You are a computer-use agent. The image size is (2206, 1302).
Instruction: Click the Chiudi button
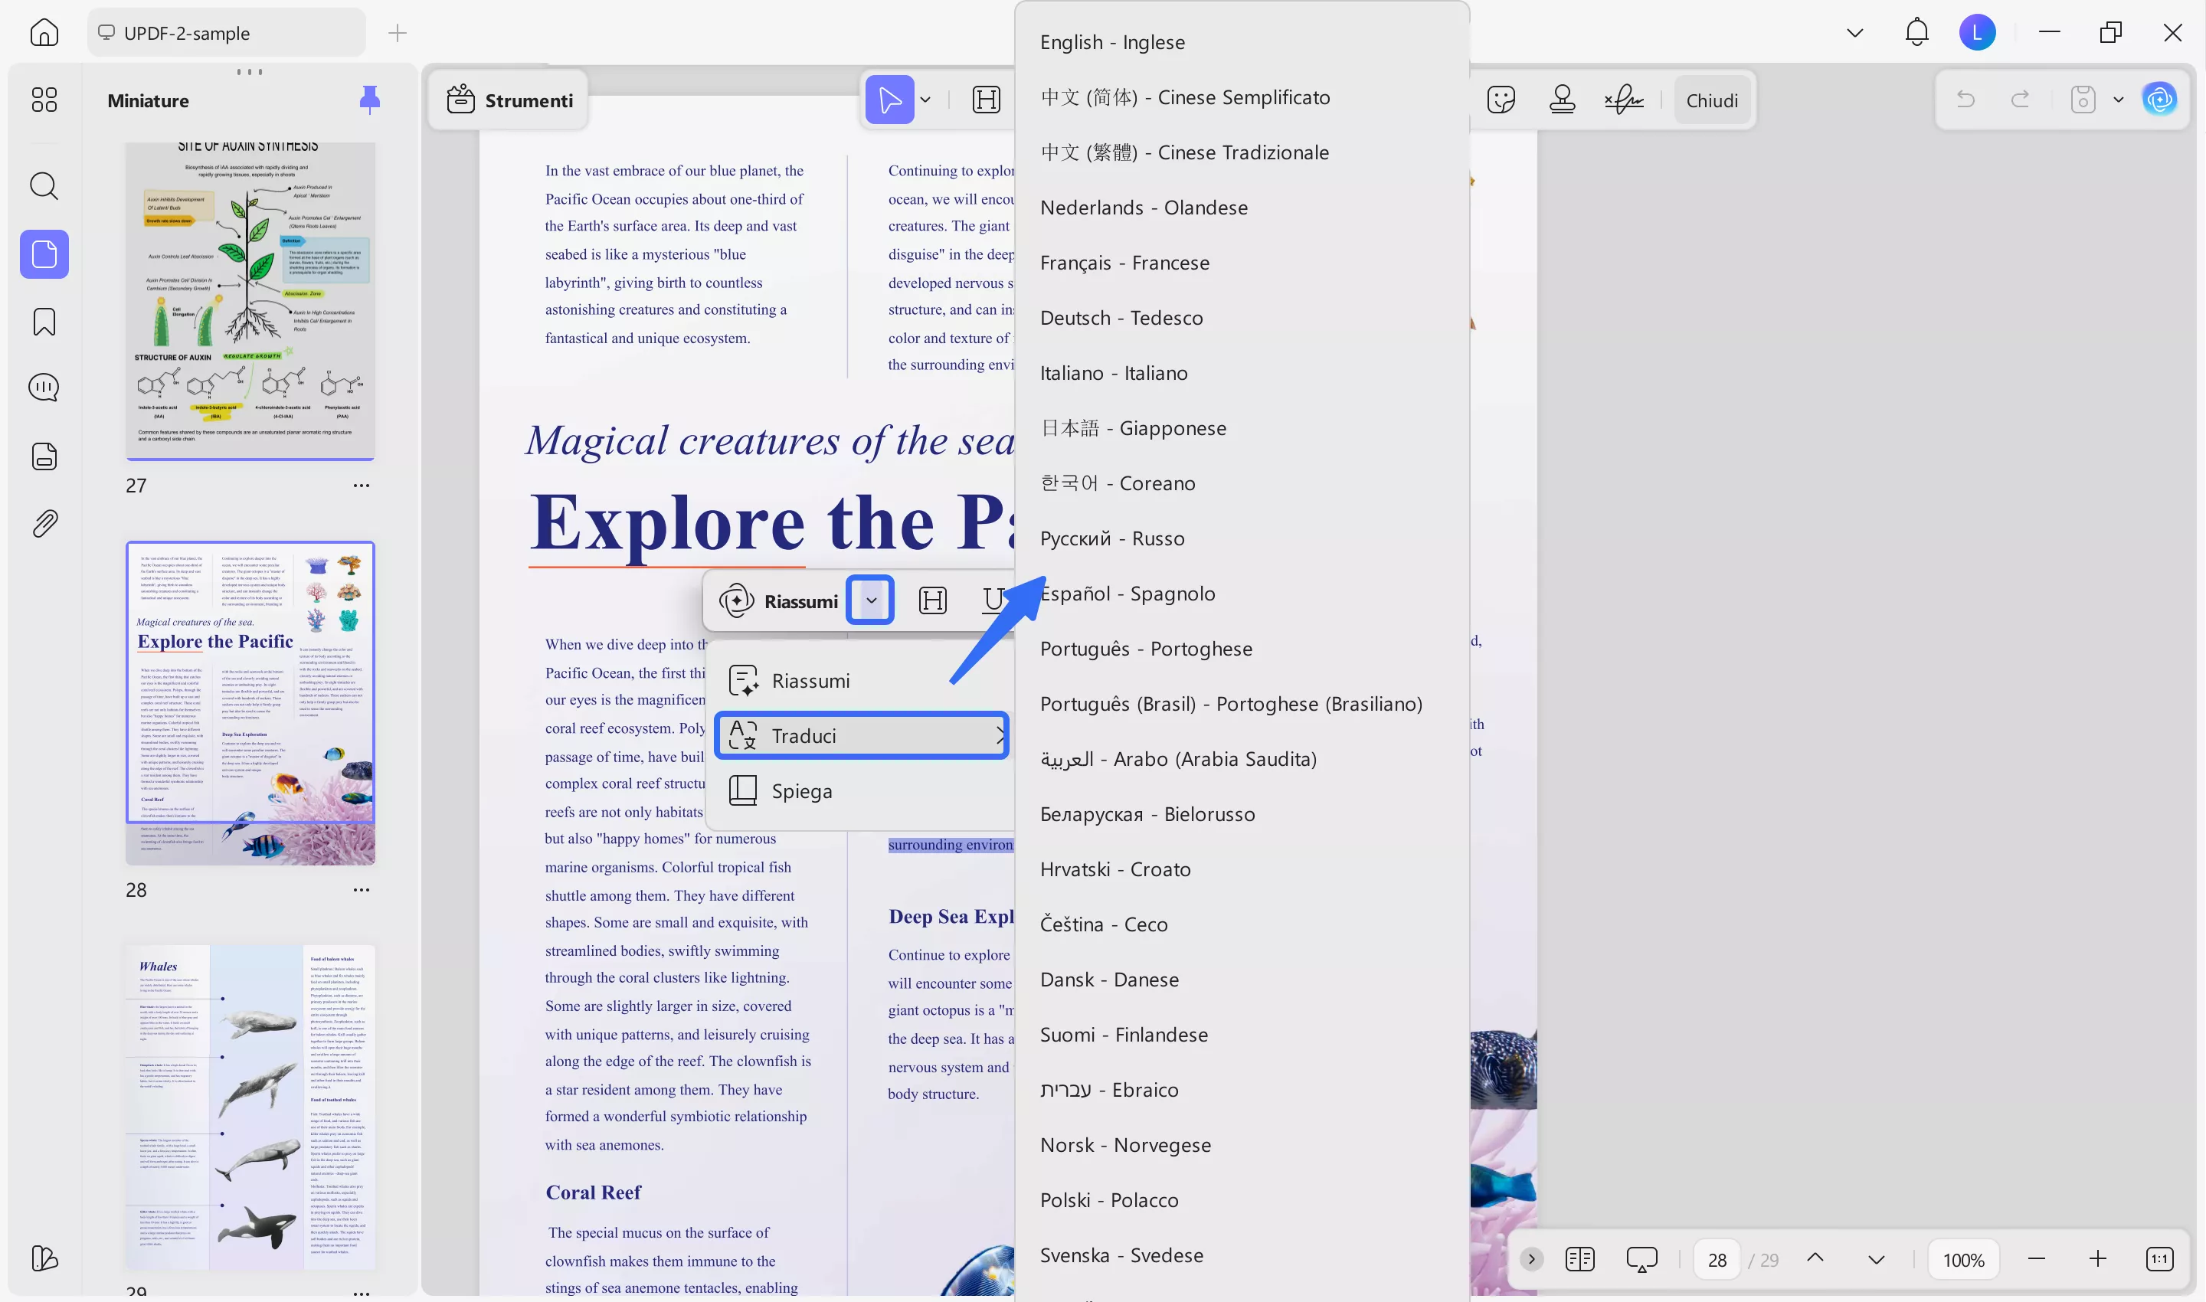coord(1711,101)
